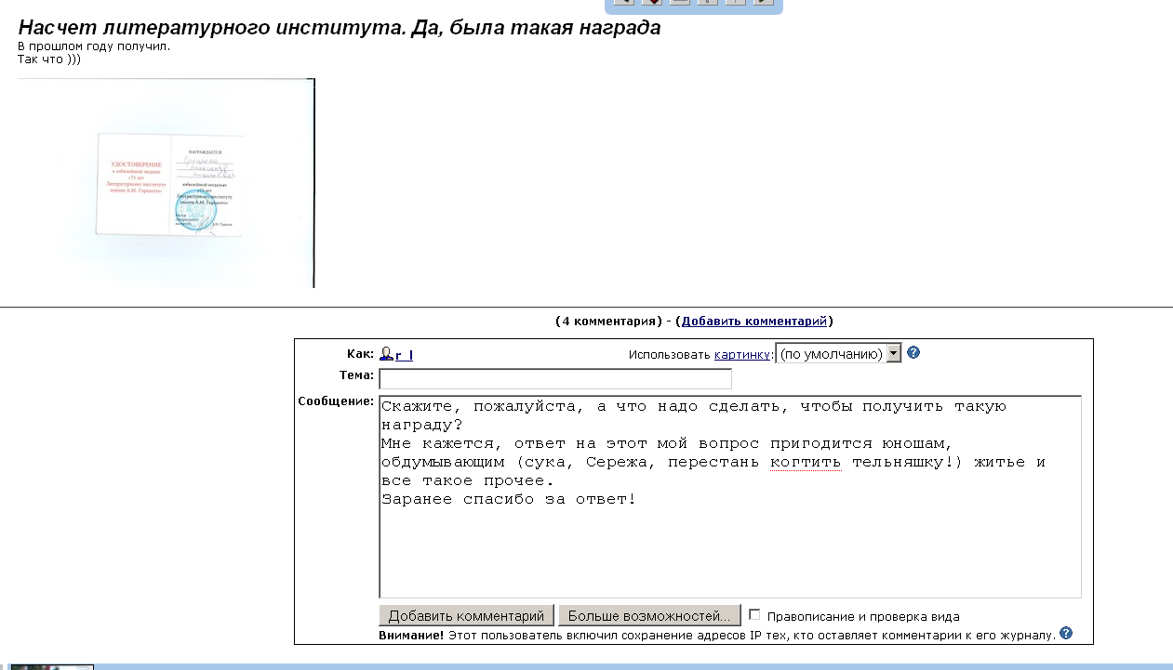Follow the картинку link
Viewport: 1173px width, 670px height.
point(742,354)
